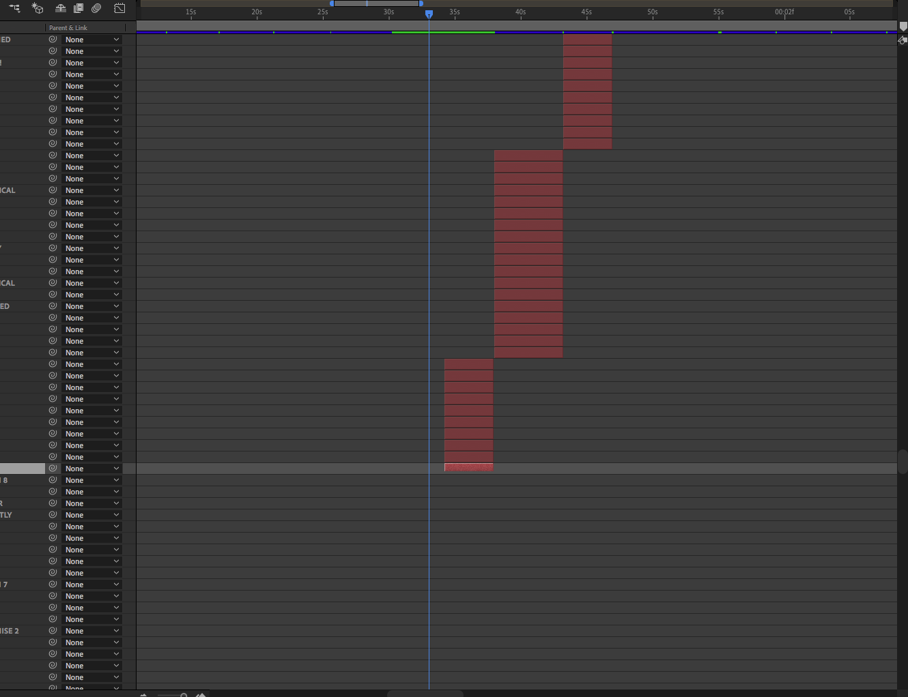Click the pick whip for the layer ending in ISE 2
This screenshot has width=908, height=697.
pyautogui.click(x=53, y=631)
